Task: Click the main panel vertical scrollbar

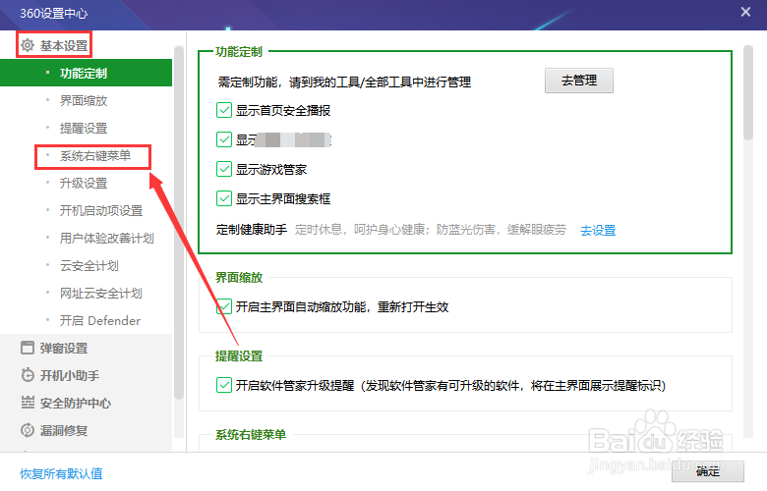Action: 748,93
